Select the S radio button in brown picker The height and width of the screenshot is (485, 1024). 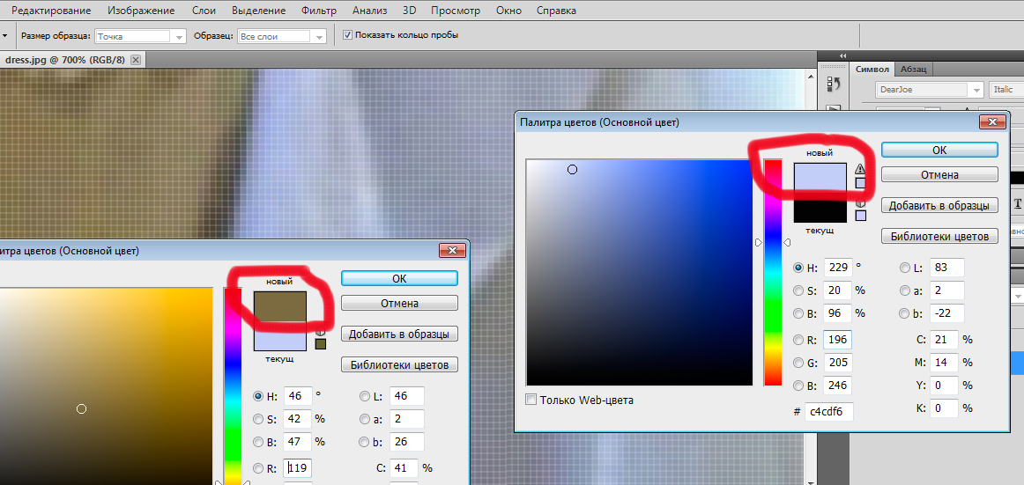pyautogui.click(x=258, y=419)
